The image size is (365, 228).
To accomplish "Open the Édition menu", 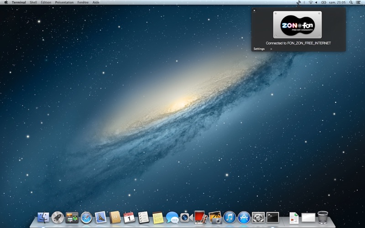I will [x=46, y=2].
